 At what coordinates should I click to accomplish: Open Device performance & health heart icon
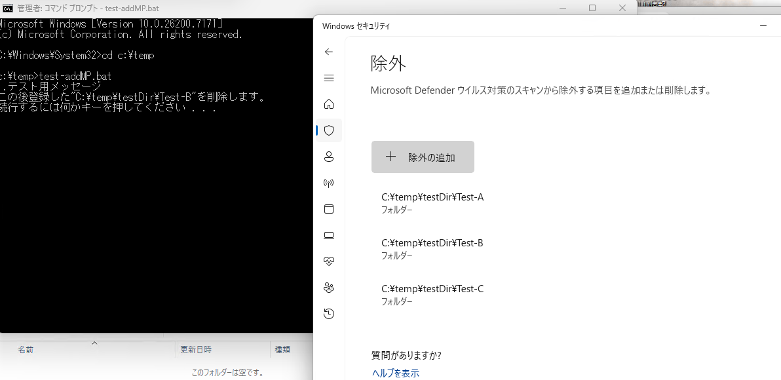(x=328, y=261)
